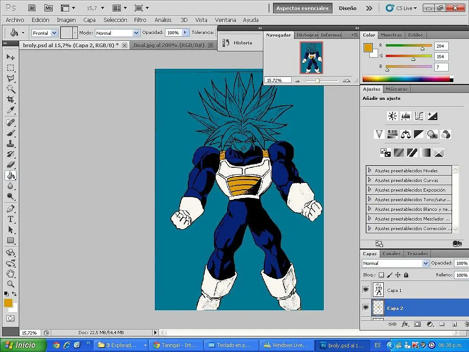
Task: Select the Healing Brush tool
Action: coord(11,122)
